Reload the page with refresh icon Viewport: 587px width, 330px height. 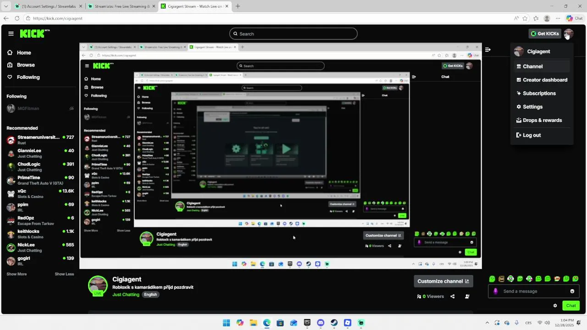coord(17,18)
